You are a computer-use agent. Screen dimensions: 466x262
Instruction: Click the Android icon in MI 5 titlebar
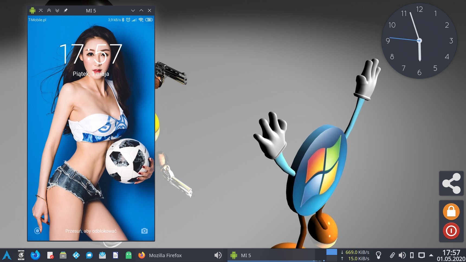tap(33, 11)
